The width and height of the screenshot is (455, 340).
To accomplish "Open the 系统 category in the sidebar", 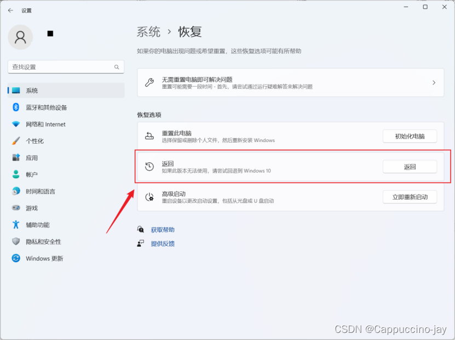I will click(x=66, y=90).
